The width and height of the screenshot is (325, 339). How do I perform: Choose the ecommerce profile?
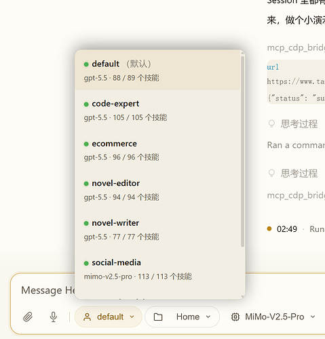(157, 150)
